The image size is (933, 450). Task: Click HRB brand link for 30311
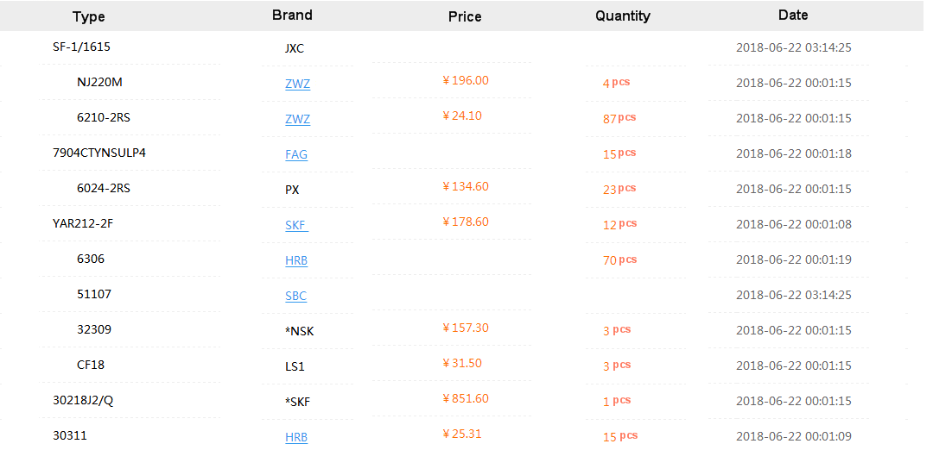click(x=296, y=437)
